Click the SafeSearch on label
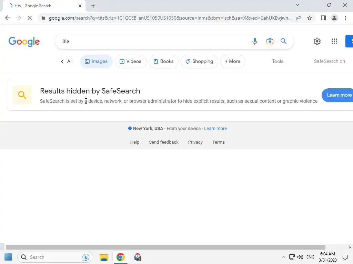This screenshot has width=353, height=264. (329, 61)
